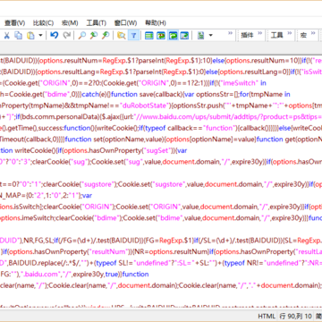The width and height of the screenshot is (322, 322).
Task: Open the 比较(C) menu
Action: (x=43, y=22)
